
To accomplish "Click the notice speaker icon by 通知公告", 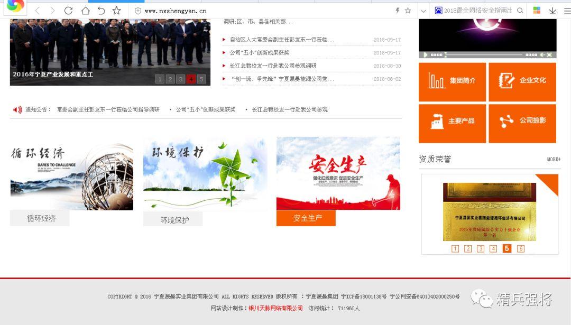I will point(17,109).
